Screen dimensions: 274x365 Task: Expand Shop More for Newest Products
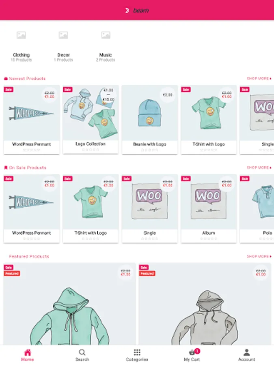(259, 79)
